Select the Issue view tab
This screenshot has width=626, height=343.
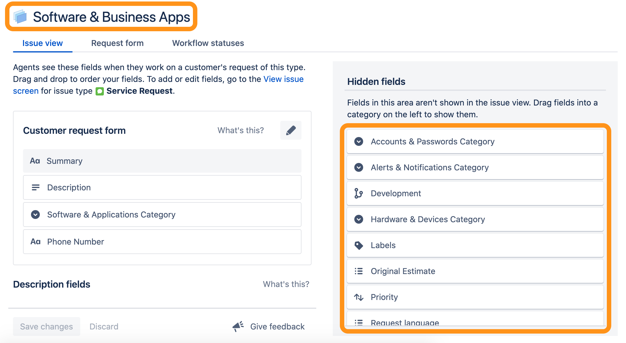point(42,43)
